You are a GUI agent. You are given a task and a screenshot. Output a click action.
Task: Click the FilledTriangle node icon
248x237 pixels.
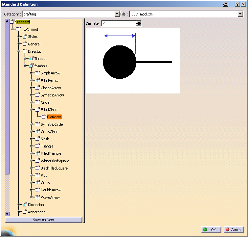pos(38,153)
